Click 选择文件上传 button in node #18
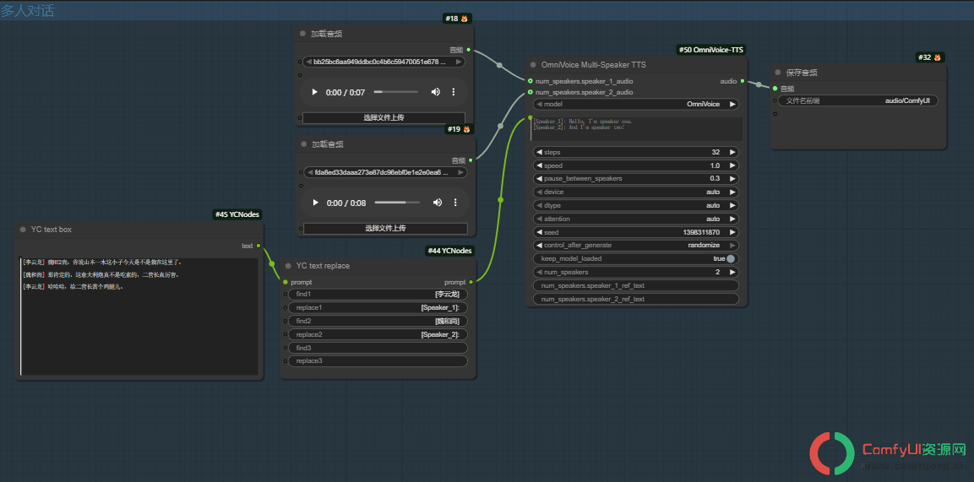 pyautogui.click(x=384, y=117)
